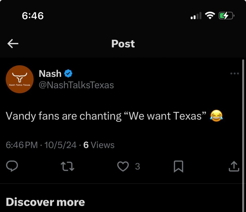This screenshot has height=212, width=246.
Task: Tap the @NashTalksTexas handle
Action: (76, 85)
